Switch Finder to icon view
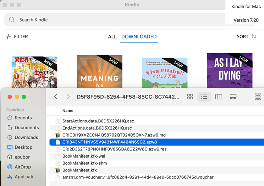The image size is (264, 186). pos(190,97)
